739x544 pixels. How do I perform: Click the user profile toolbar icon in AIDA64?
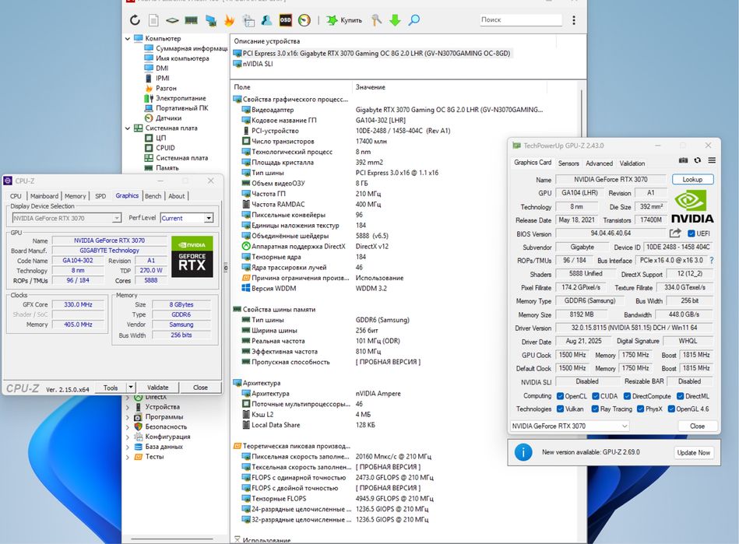tap(267, 20)
